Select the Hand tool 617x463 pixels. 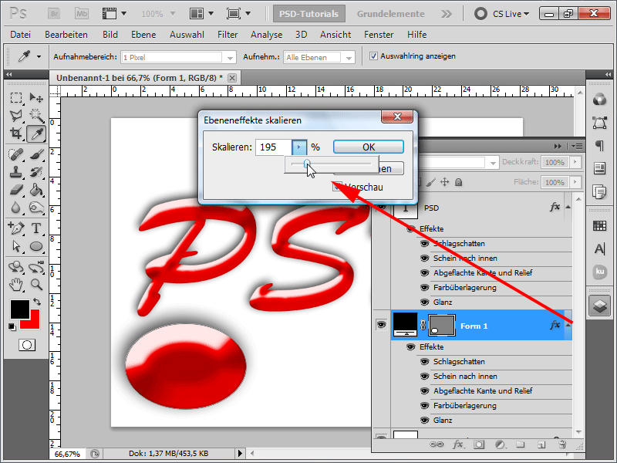pyautogui.click(x=15, y=284)
